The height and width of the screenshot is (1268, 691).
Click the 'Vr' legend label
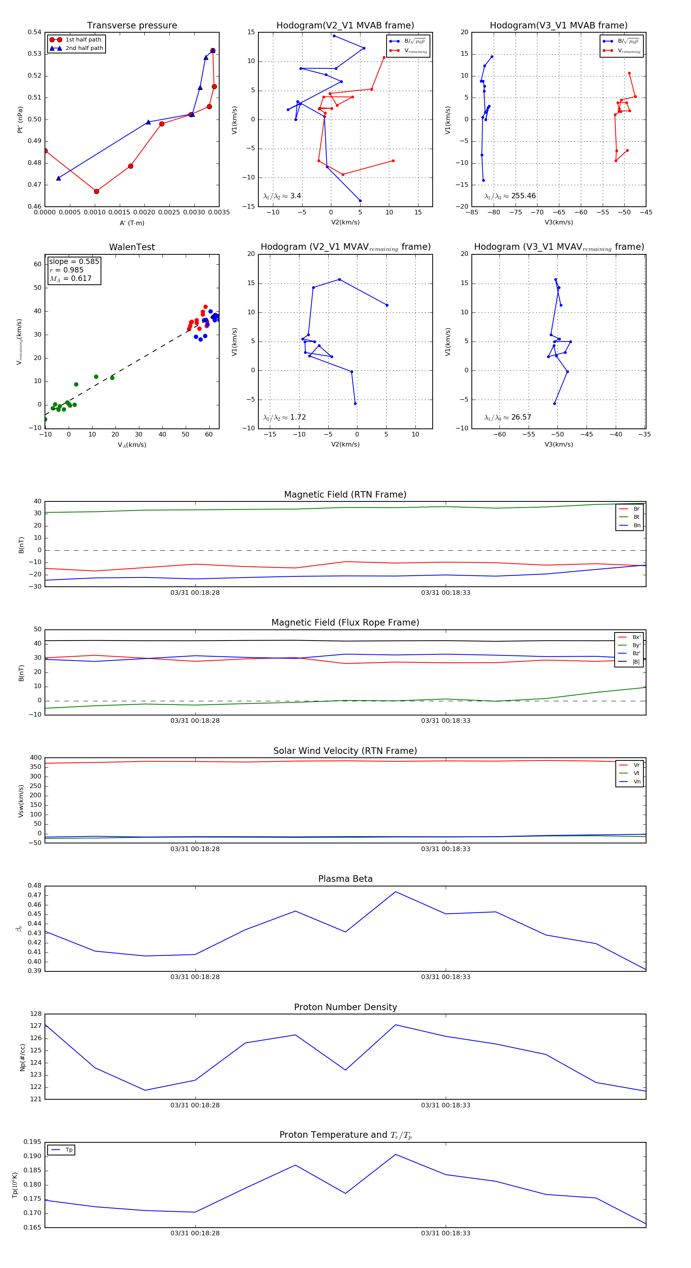[x=636, y=765]
